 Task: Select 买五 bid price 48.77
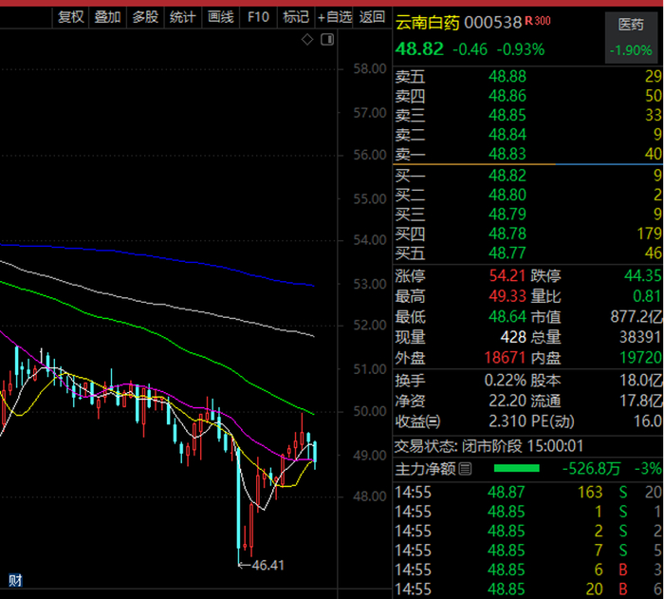[507, 253]
